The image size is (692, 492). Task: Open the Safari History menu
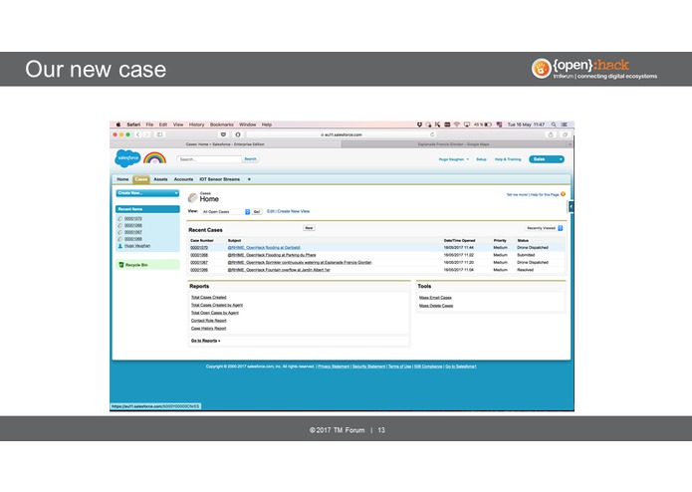(x=197, y=124)
